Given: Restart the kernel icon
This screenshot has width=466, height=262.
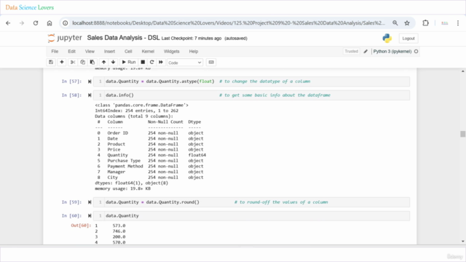Looking at the screenshot, I should click(x=152, y=62).
